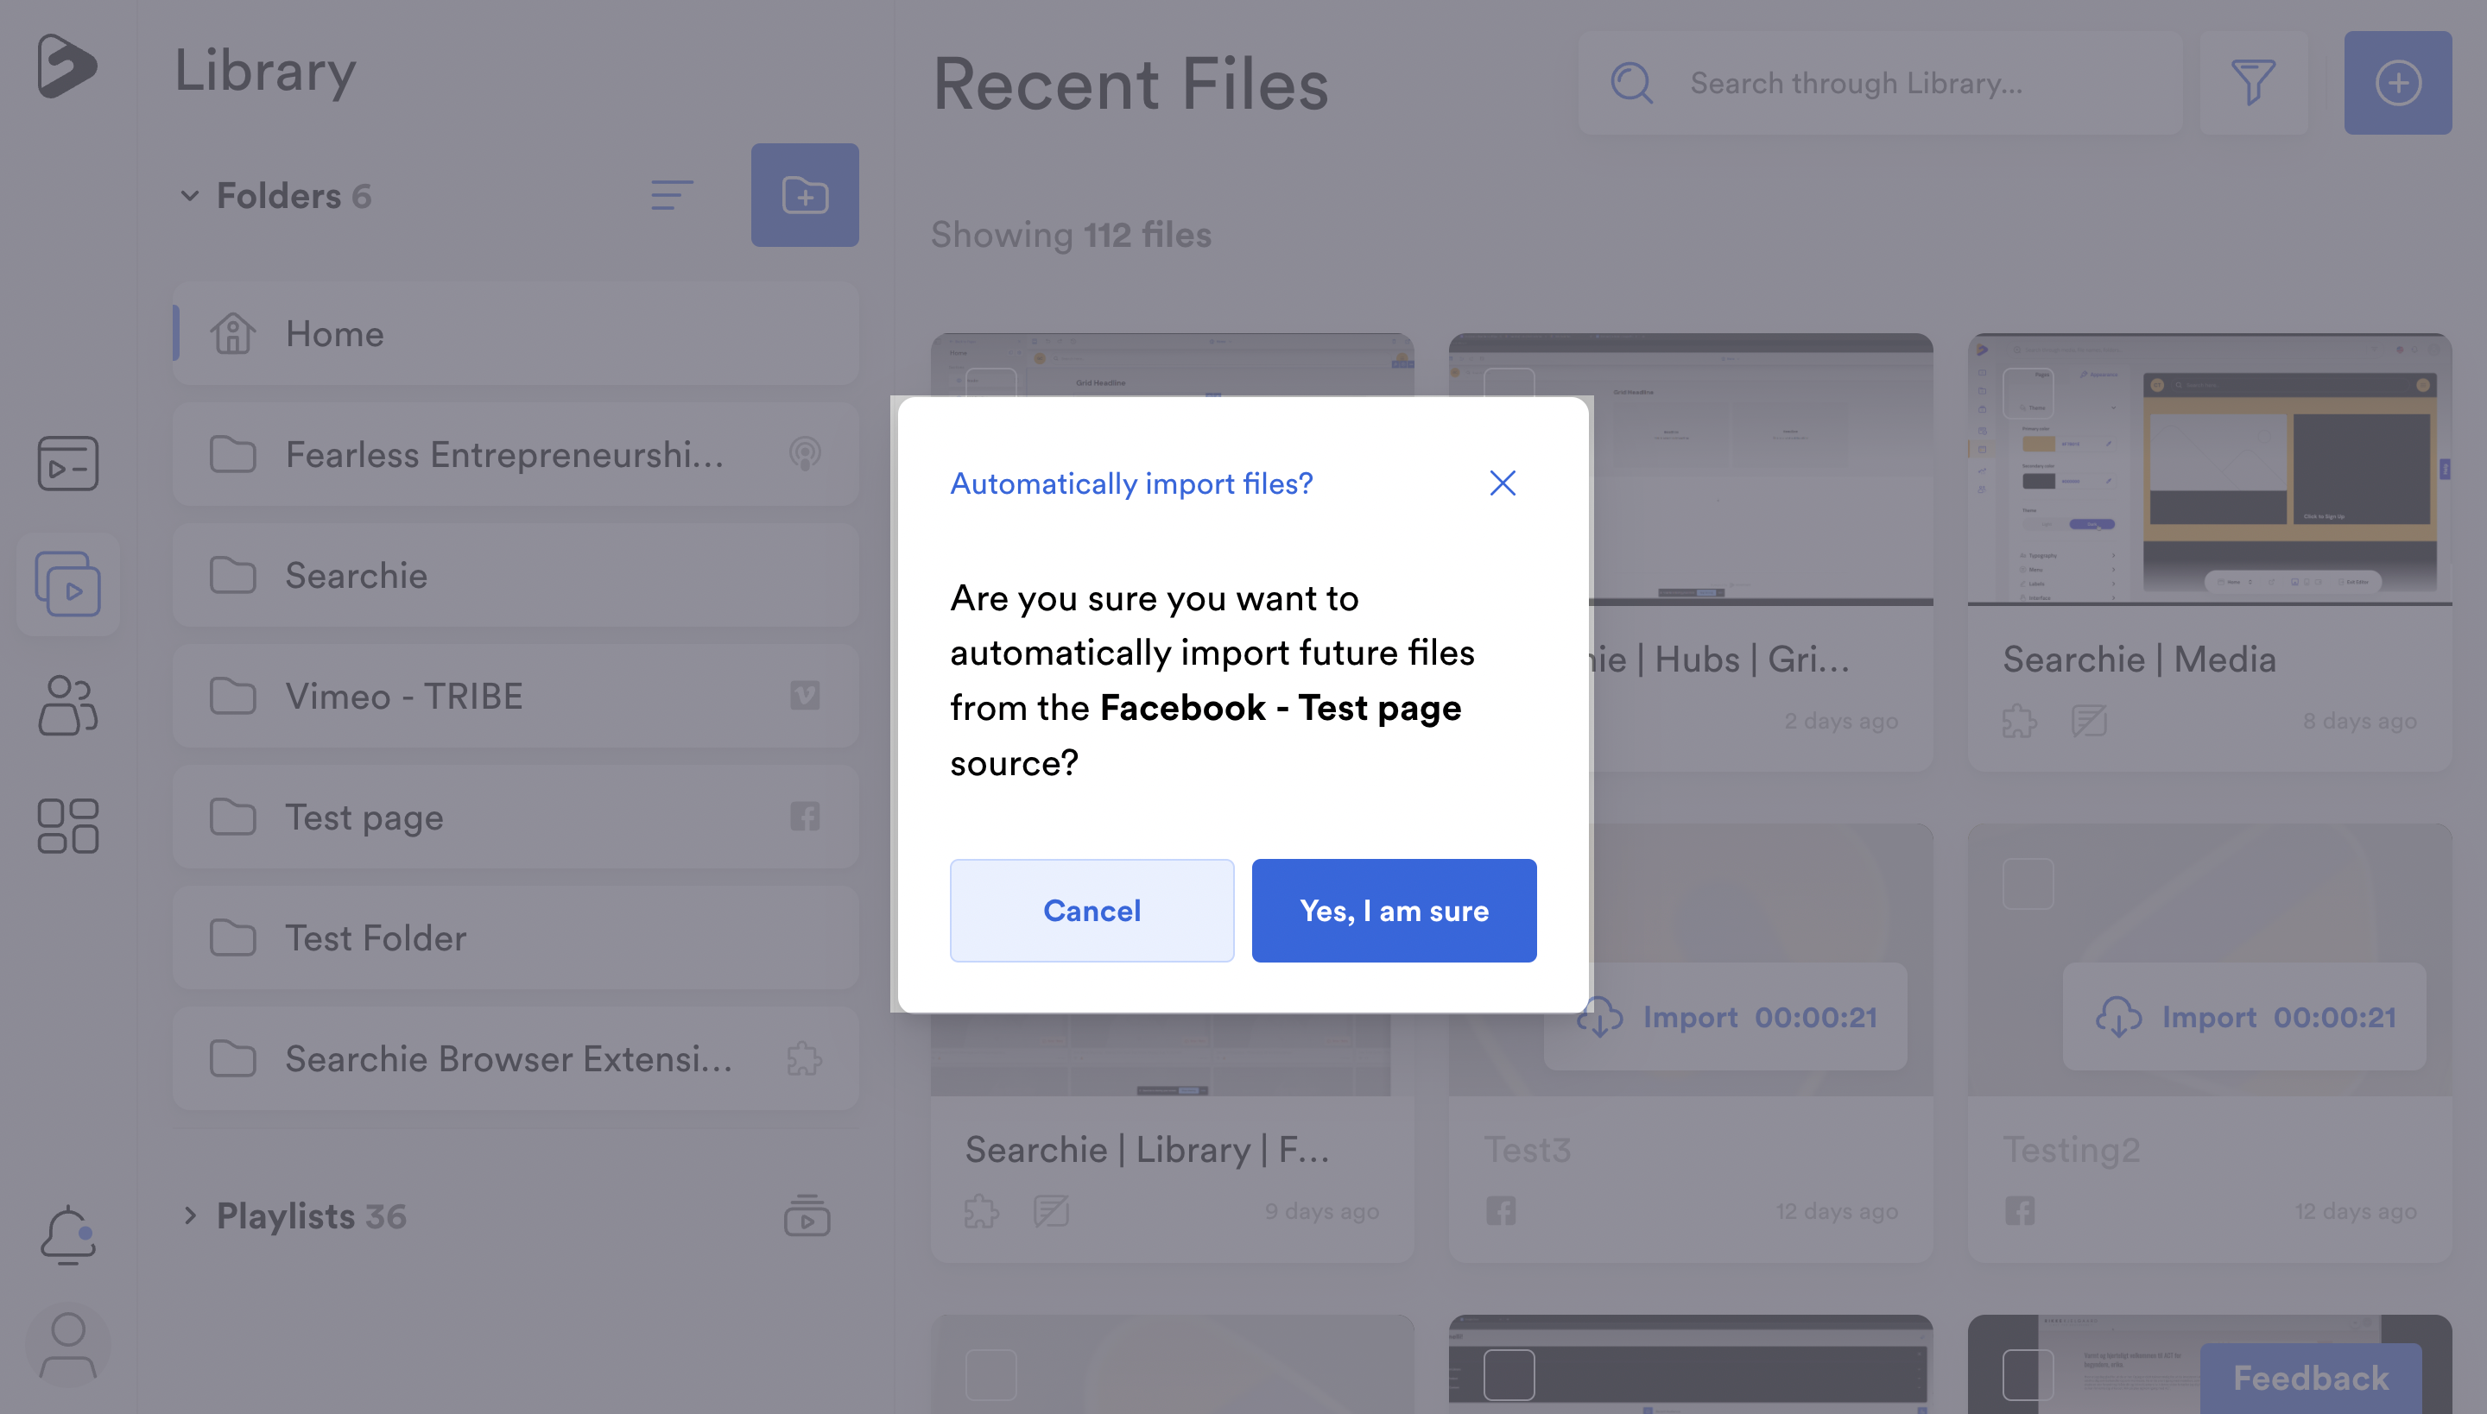Select the Library media sidebar icon
The image size is (2487, 1414).
tap(68, 584)
